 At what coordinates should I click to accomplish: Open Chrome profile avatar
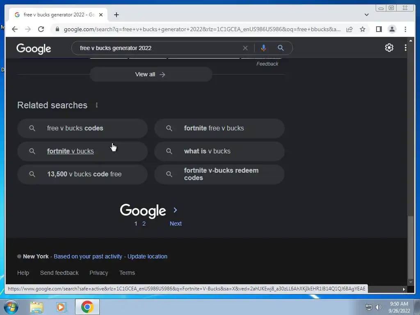[392, 29]
